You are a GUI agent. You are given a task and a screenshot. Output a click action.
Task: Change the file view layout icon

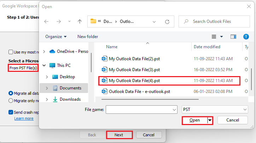tap(214, 37)
